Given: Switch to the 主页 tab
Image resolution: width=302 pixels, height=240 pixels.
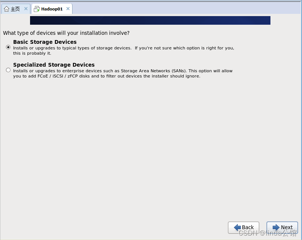Looking at the screenshot, I should tap(15, 9).
